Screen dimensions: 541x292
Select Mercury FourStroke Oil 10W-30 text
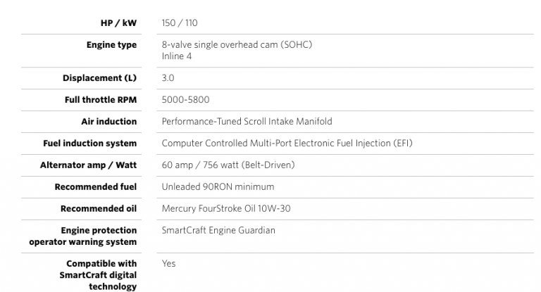226,208
